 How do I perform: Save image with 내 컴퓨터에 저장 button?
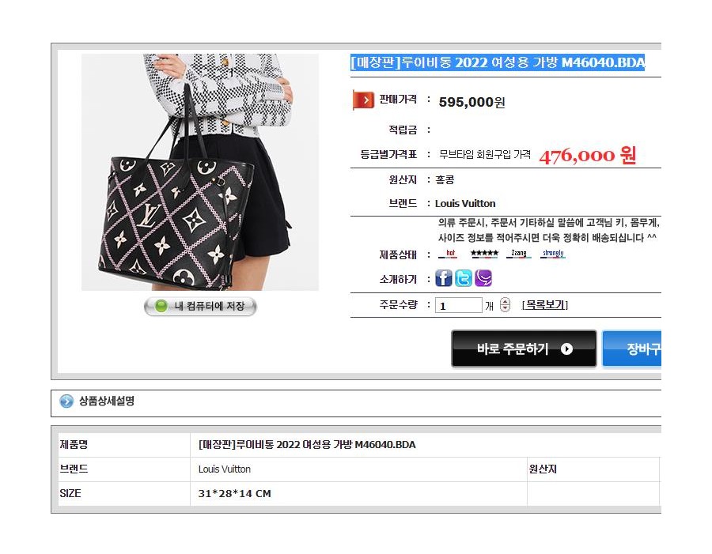coord(200,307)
